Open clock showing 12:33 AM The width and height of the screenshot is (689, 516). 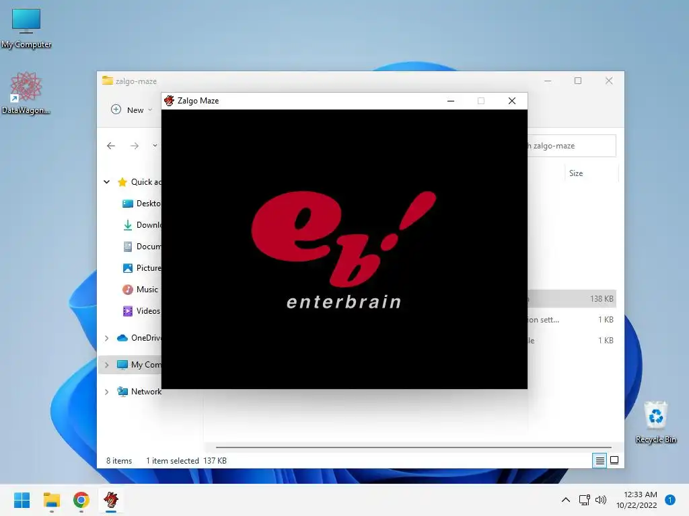coord(637,500)
